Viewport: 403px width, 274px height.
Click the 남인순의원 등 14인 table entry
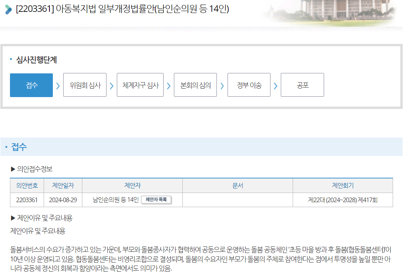tap(116, 200)
